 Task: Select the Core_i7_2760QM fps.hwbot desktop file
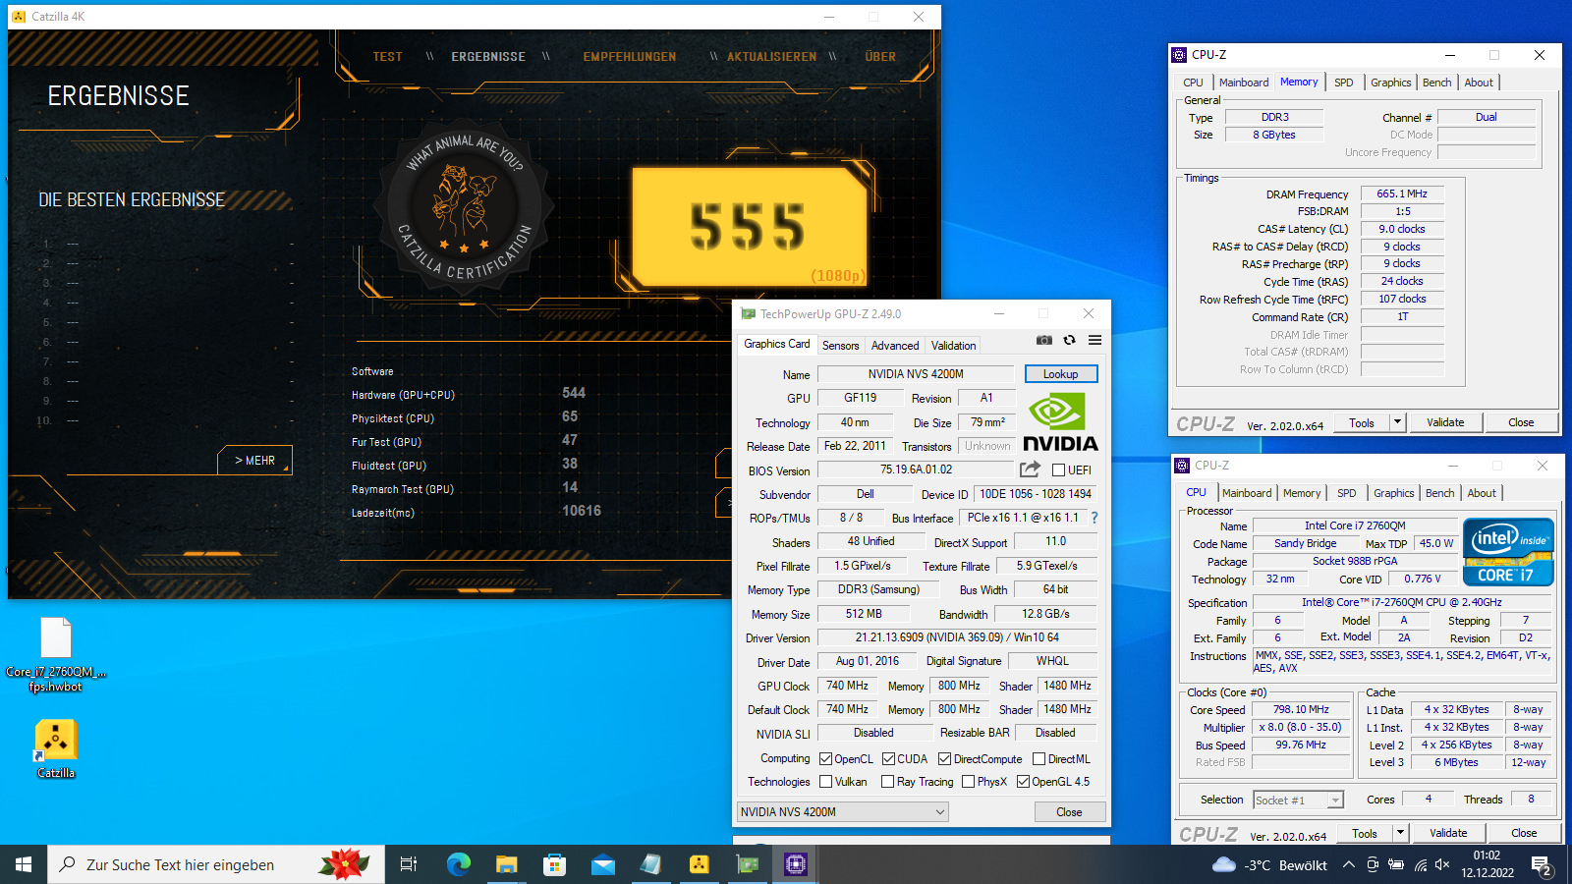(56, 654)
